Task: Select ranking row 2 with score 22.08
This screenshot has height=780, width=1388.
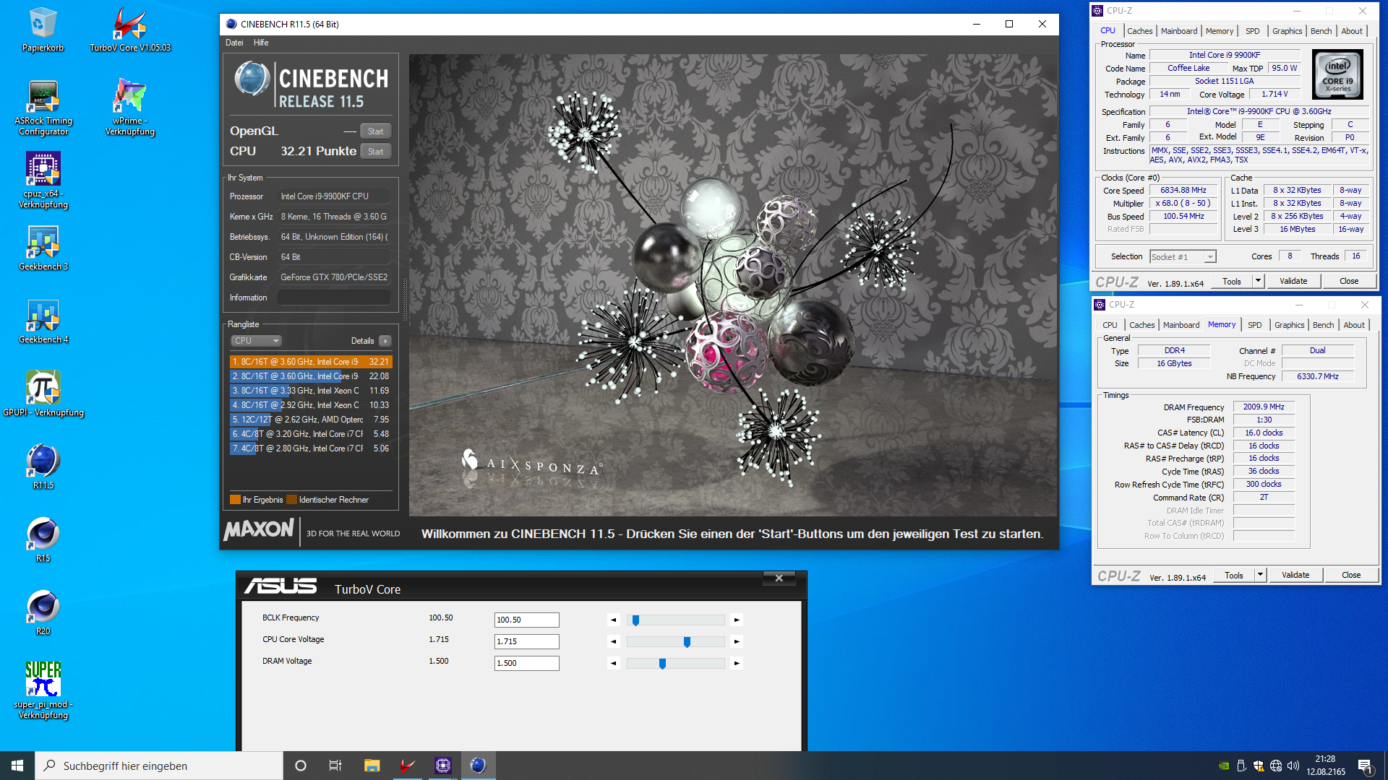Action: [x=311, y=376]
